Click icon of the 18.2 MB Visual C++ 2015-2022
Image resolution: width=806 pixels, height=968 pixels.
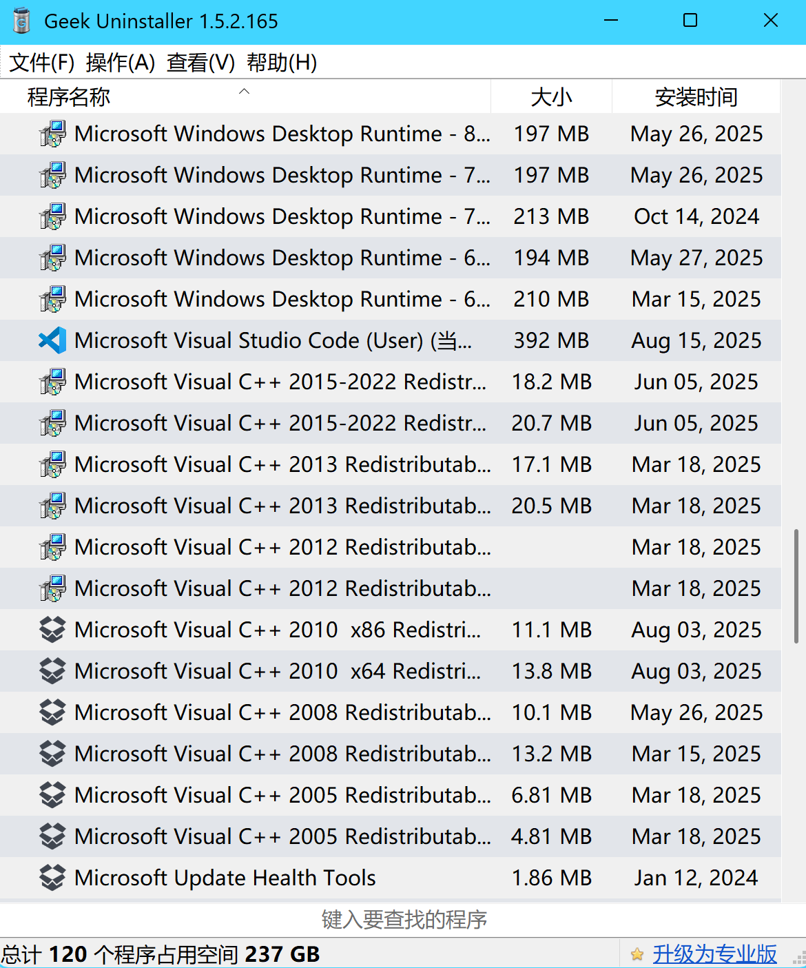pyautogui.click(x=52, y=382)
